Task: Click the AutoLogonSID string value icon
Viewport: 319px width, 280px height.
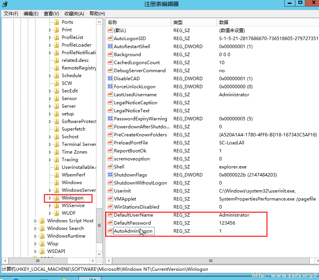Action: [110, 38]
